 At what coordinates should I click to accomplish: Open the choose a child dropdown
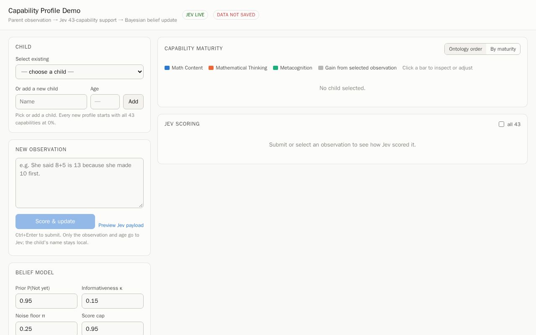80,72
